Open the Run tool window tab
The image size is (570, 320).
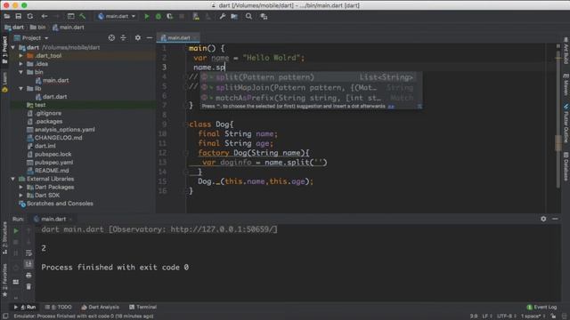(25, 307)
